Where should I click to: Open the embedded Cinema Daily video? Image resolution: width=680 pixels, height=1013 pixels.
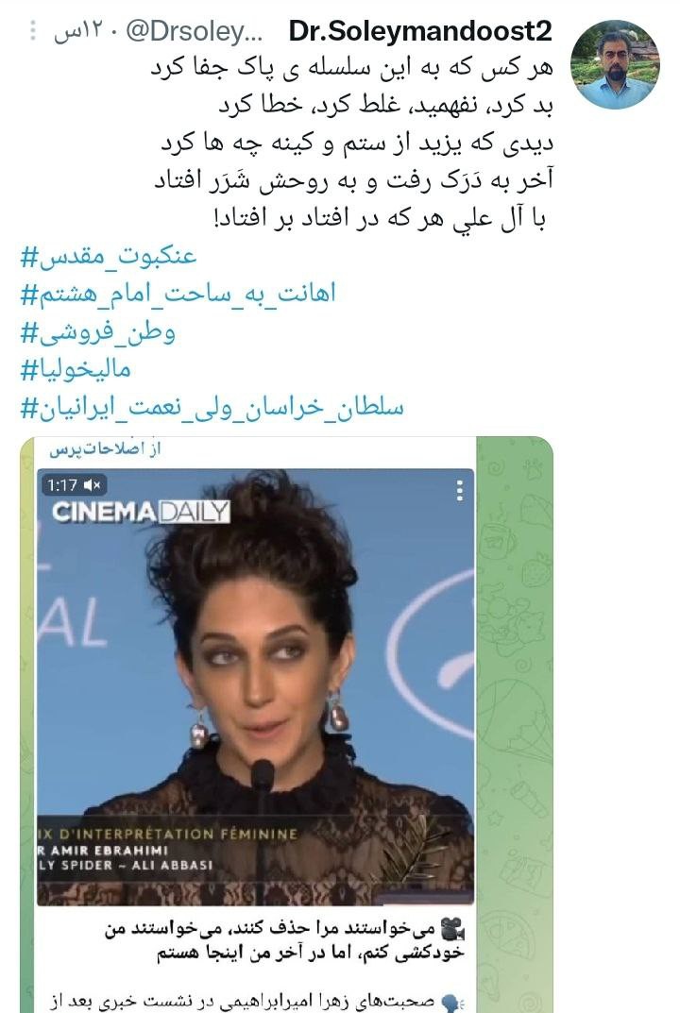[255, 686]
